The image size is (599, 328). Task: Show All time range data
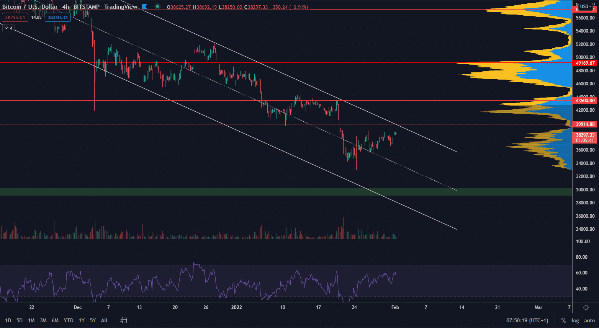(104, 320)
